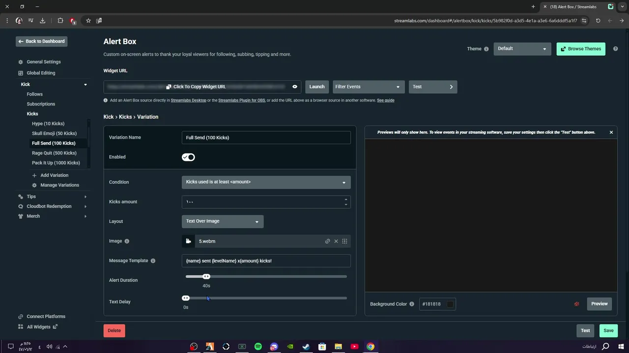Screen dimensions: 629x353
Task: Click the Background Color info icon
Action: coord(412,304)
